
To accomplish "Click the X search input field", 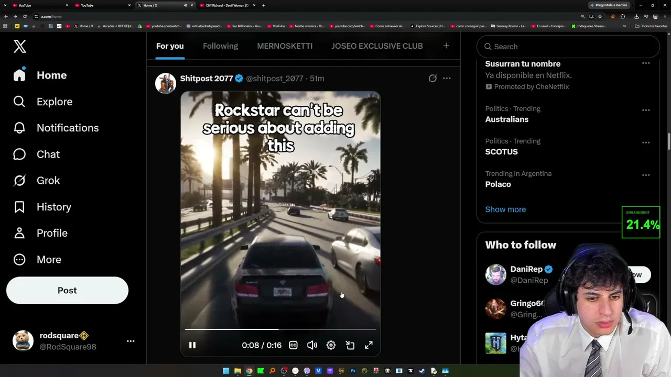I will [568, 47].
